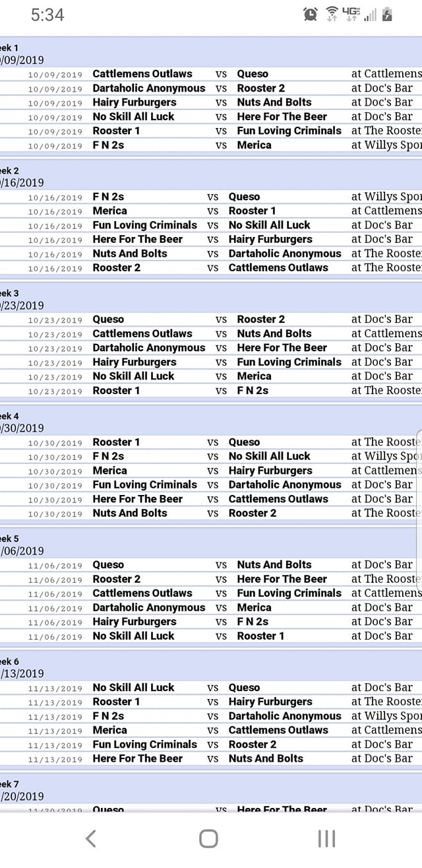The width and height of the screenshot is (422, 868).
Task: Tap the Wi-Fi icon in status bar
Action: [332, 14]
